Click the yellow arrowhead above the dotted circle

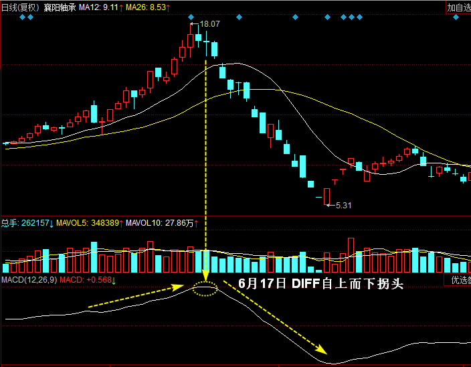tap(205, 275)
